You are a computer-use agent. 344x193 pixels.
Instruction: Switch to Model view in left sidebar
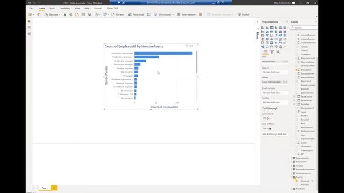(x=29, y=34)
